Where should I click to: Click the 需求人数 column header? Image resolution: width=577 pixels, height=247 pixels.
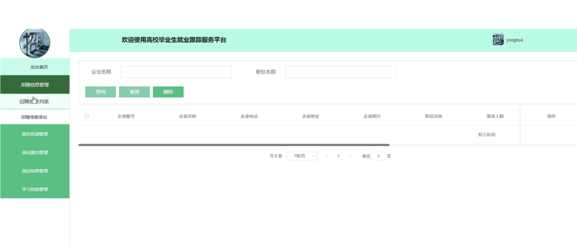coord(495,117)
